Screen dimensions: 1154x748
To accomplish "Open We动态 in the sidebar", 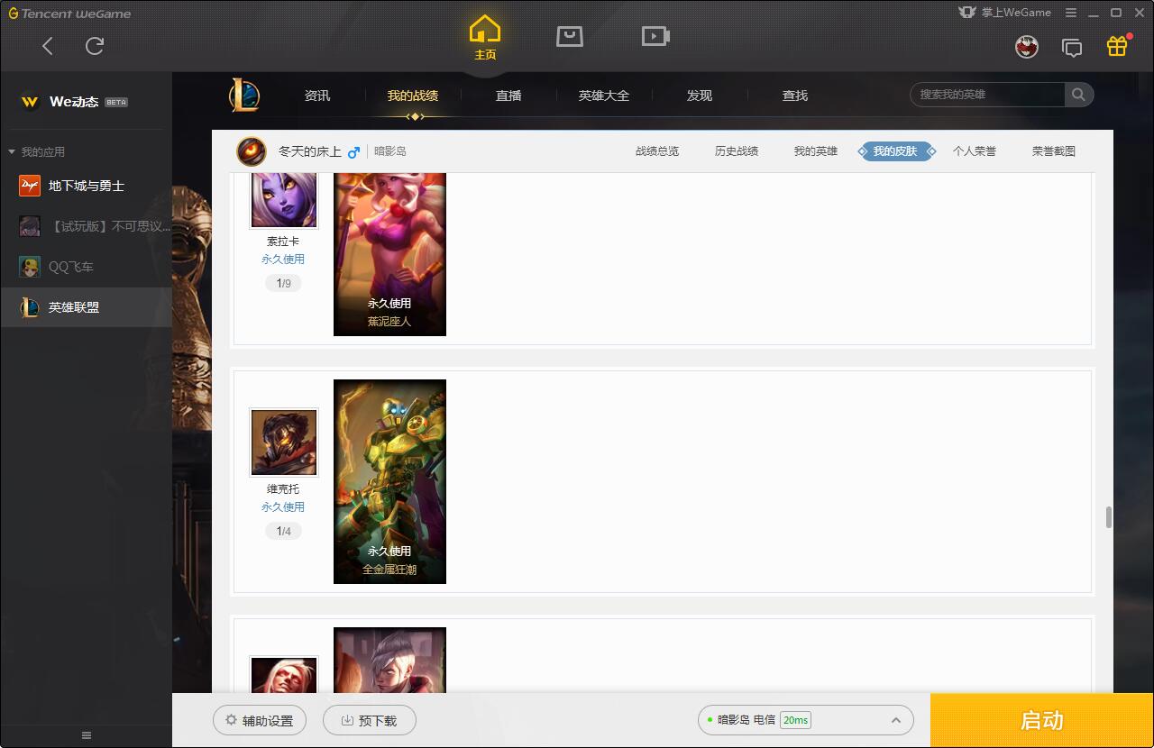I will 74,102.
